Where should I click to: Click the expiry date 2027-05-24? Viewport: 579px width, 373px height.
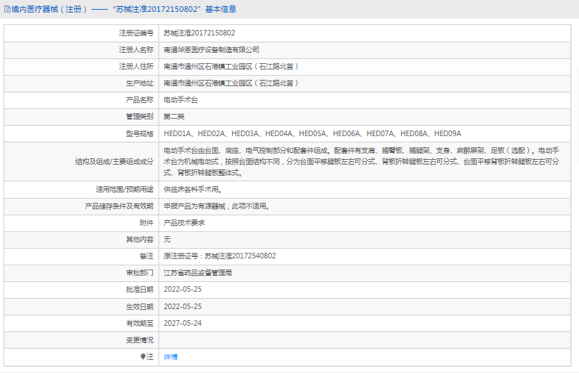click(x=183, y=323)
